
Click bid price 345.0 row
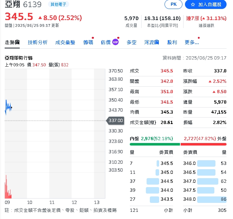tap(151, 172)
